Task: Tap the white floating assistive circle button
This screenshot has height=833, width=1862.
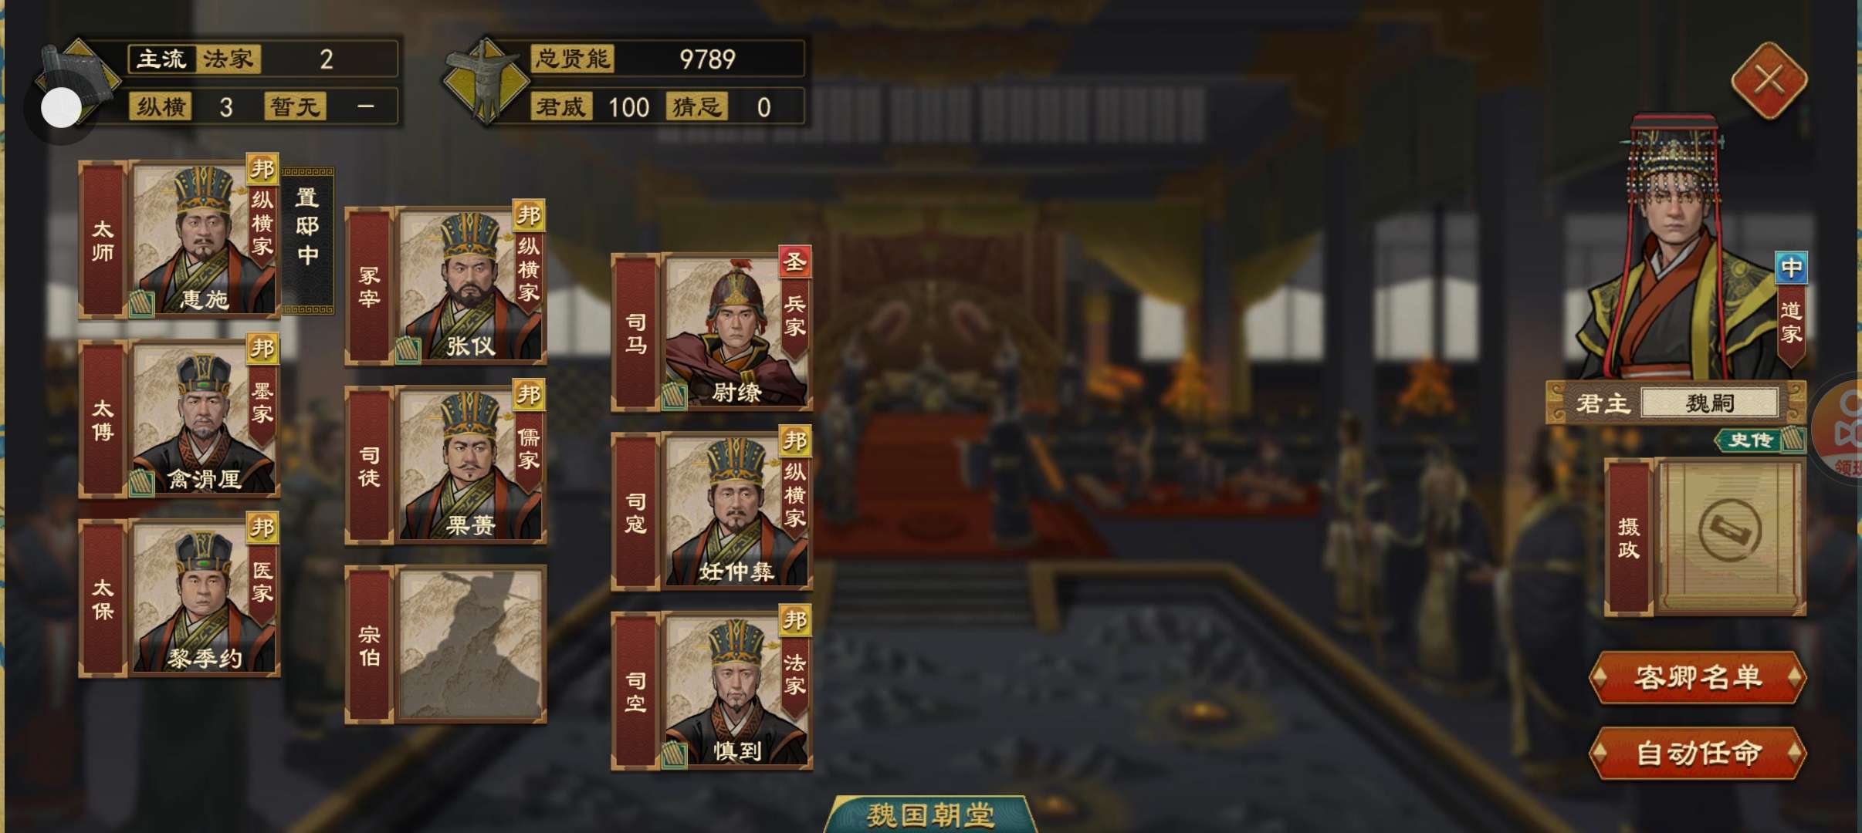Action: pos(61,108)
